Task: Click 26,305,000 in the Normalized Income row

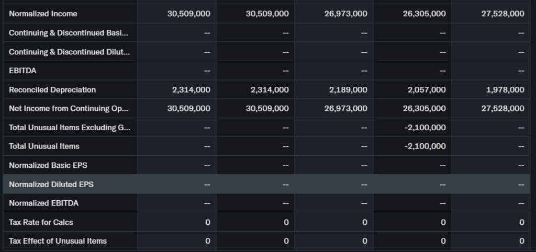Action: tap(424, 14)
